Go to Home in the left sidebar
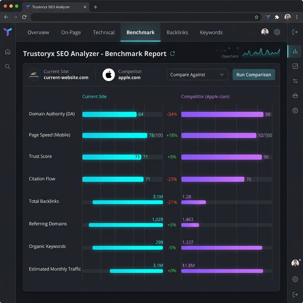The image size is (303, 303). coord(8,52)
